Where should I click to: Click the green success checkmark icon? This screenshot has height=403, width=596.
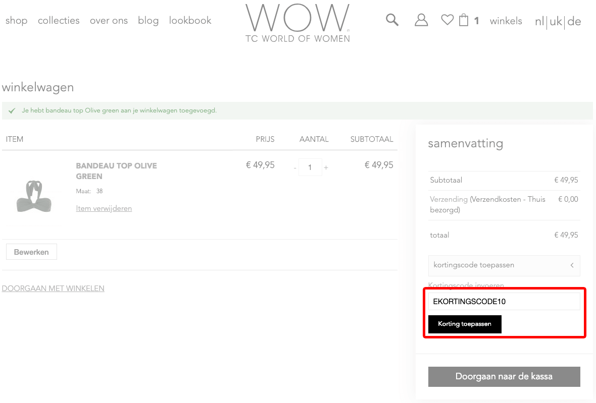pos(12,111)
